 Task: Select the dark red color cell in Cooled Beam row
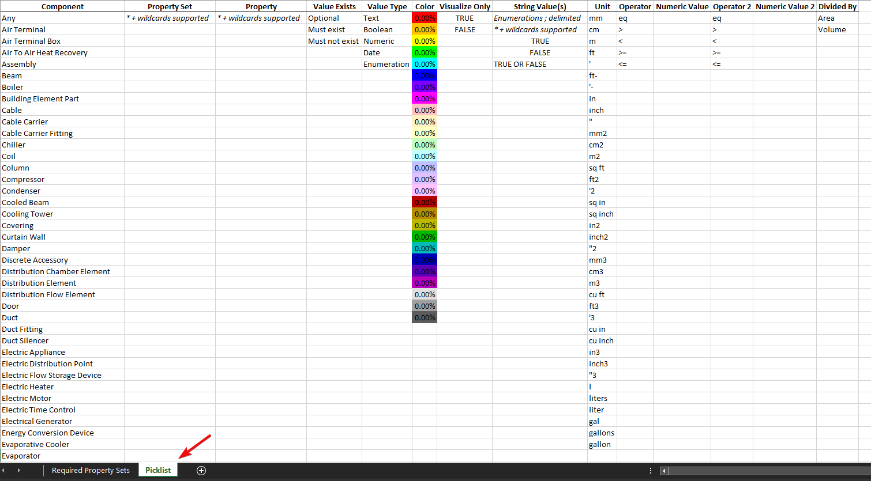tap(425, 202)
